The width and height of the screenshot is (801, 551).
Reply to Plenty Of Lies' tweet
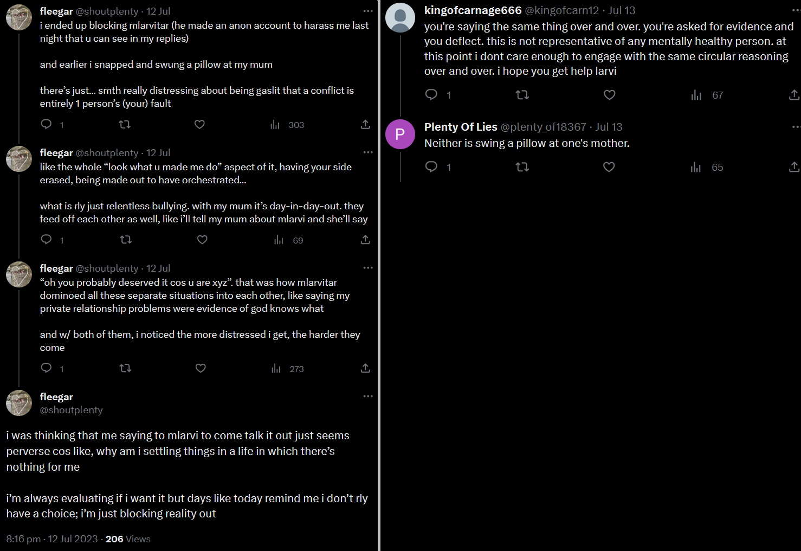[431, 167]
